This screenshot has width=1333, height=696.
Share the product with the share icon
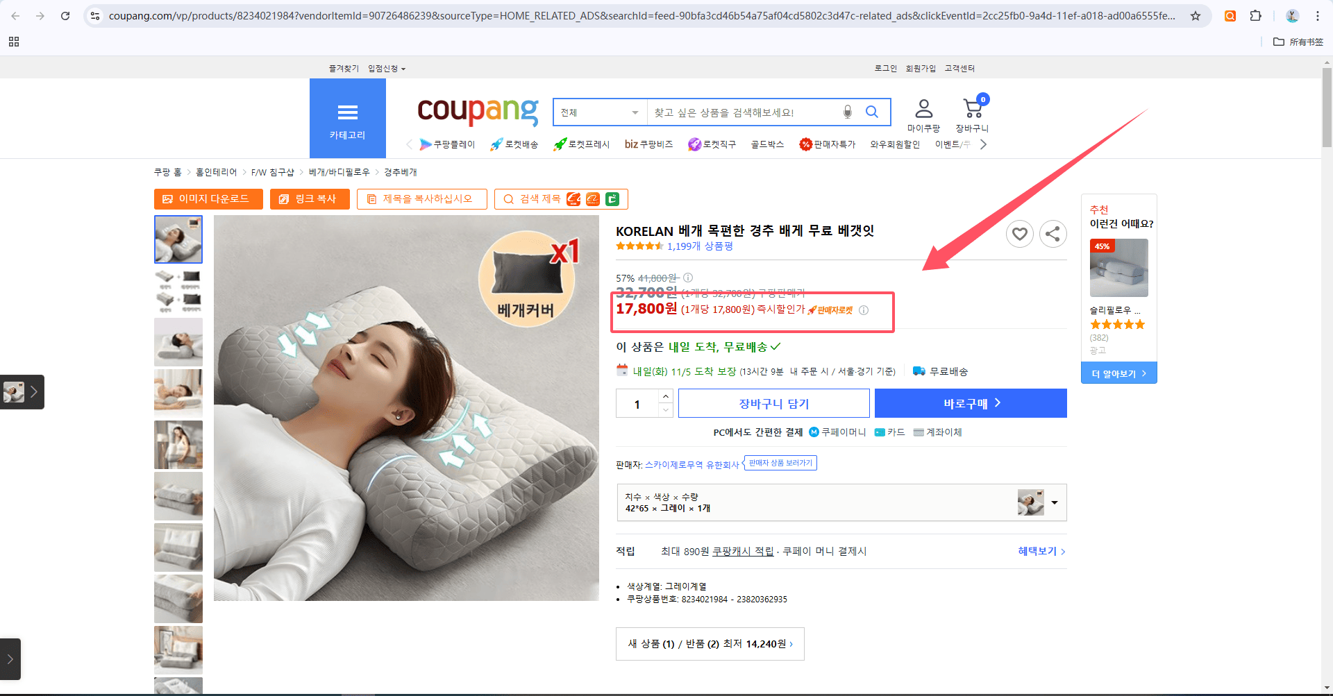[1053, 234]
